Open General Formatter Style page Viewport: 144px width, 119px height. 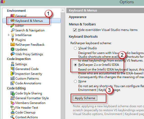click(x=32, y=98)
